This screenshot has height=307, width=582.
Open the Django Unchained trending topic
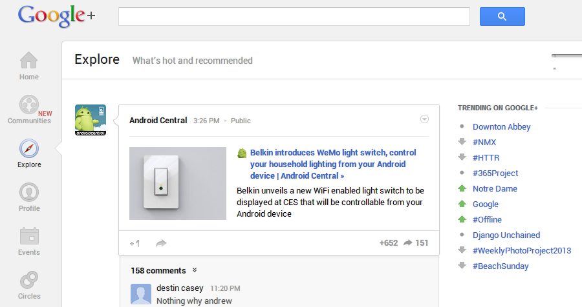click(506, 235)
